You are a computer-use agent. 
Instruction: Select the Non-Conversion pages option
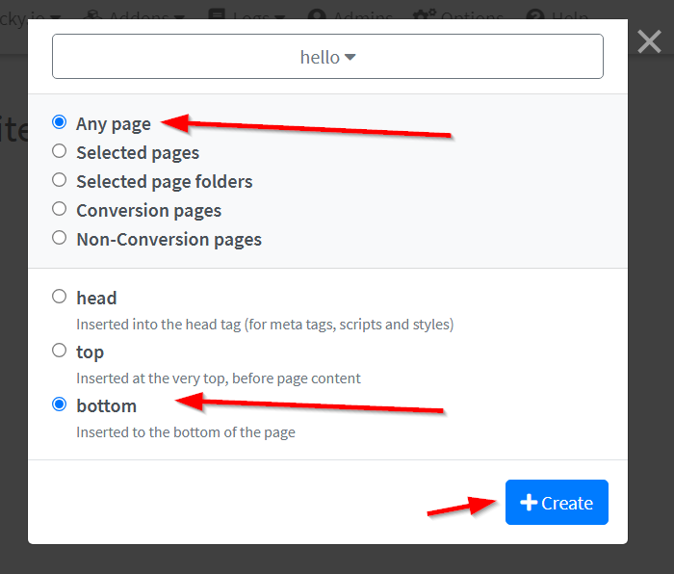tap(60, 238)
